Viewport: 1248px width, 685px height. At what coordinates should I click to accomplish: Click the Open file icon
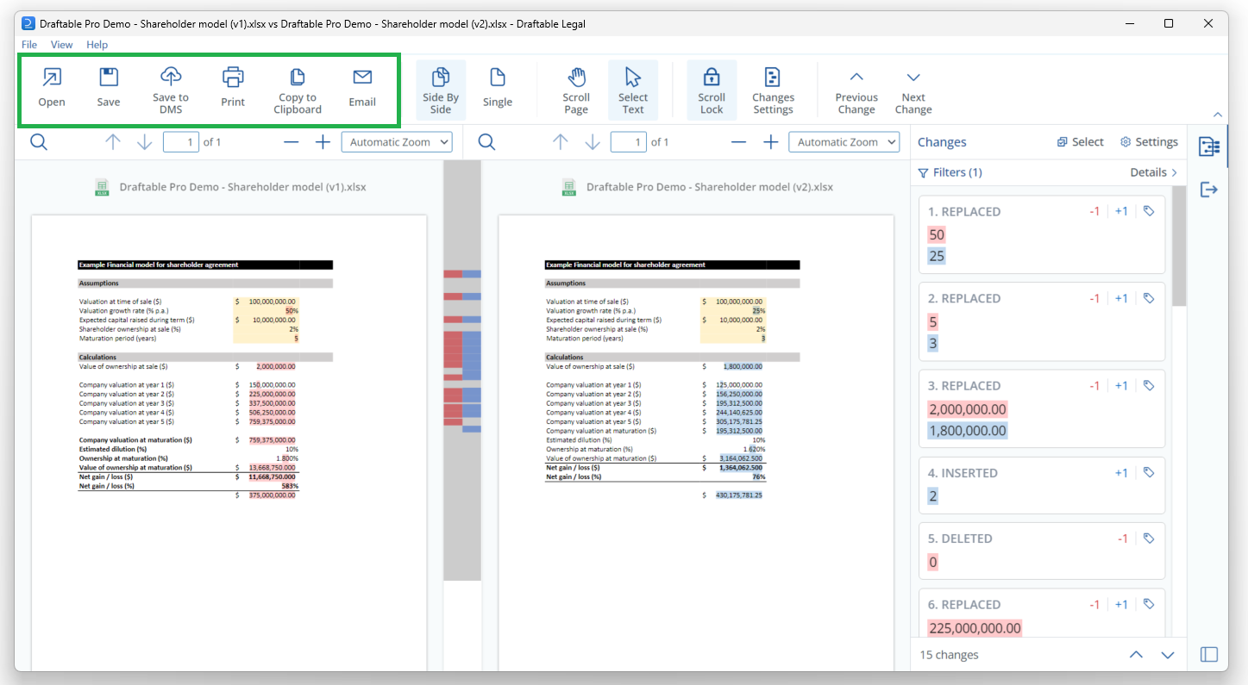52,89
